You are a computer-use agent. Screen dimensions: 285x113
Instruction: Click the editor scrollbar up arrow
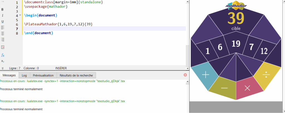click(x=188, y=2)
